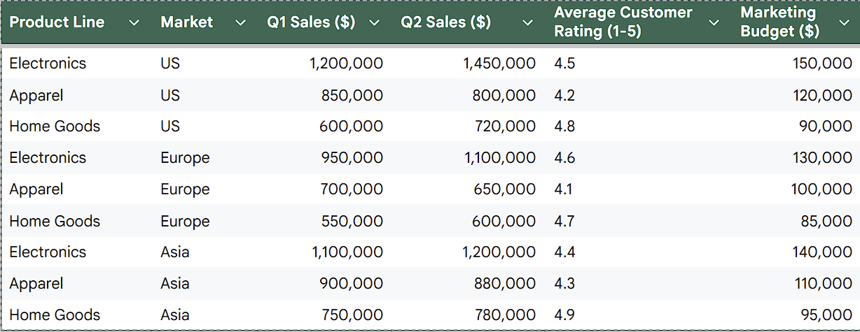This screenshot has height=332, width=860.
Task: Expand the Q2 Sales ($) filter chevron
Action: pyautogui.click(x=528, y=23)
